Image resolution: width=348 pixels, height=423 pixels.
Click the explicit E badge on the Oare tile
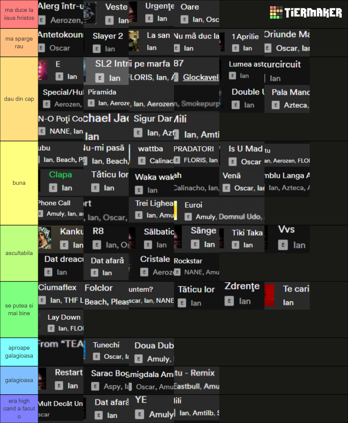pos(184,20)
